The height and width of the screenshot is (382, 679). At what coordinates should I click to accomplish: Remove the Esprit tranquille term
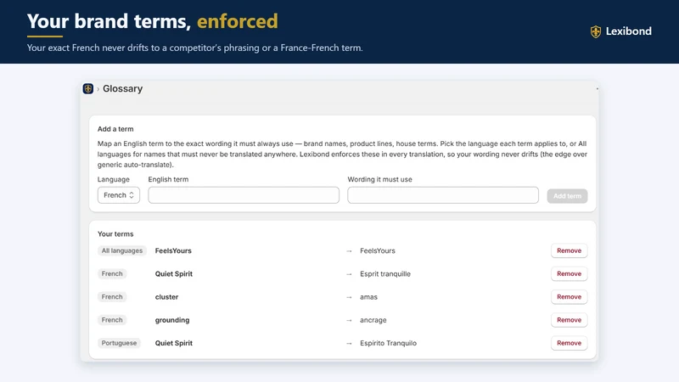(569, 273)
